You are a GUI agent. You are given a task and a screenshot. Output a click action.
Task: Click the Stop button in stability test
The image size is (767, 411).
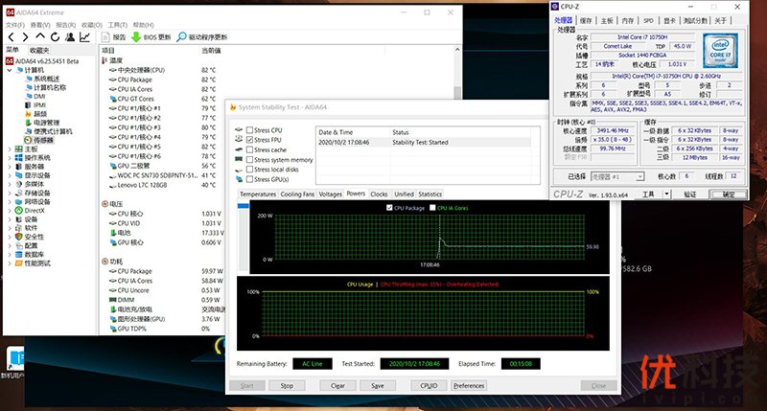point(287,385)
